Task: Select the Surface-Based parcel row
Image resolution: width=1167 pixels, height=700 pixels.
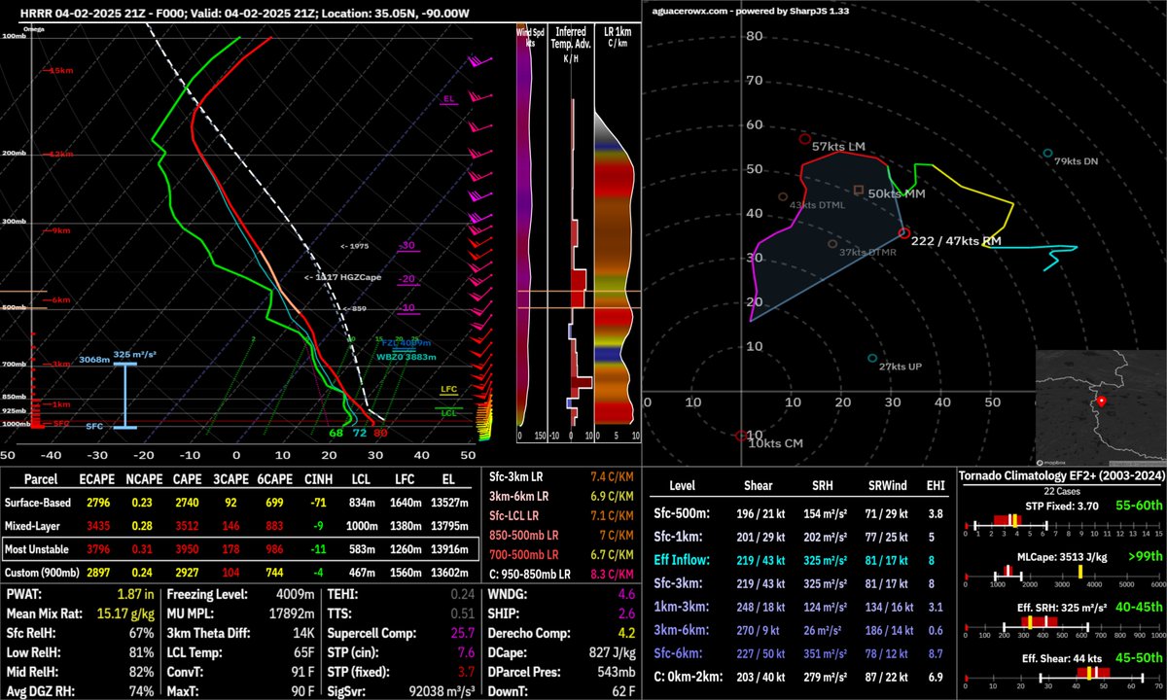Action: click(x=243, y=504)
